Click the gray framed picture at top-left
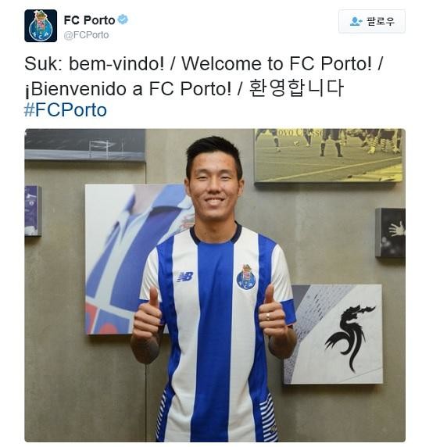This screenshot has width=422, height=447. click(85, 145)
